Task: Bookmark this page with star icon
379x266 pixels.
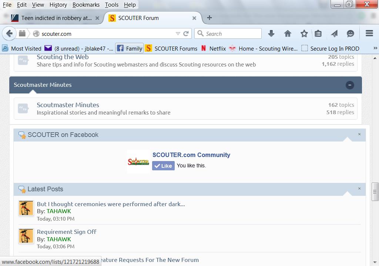Action: point(304,34)
